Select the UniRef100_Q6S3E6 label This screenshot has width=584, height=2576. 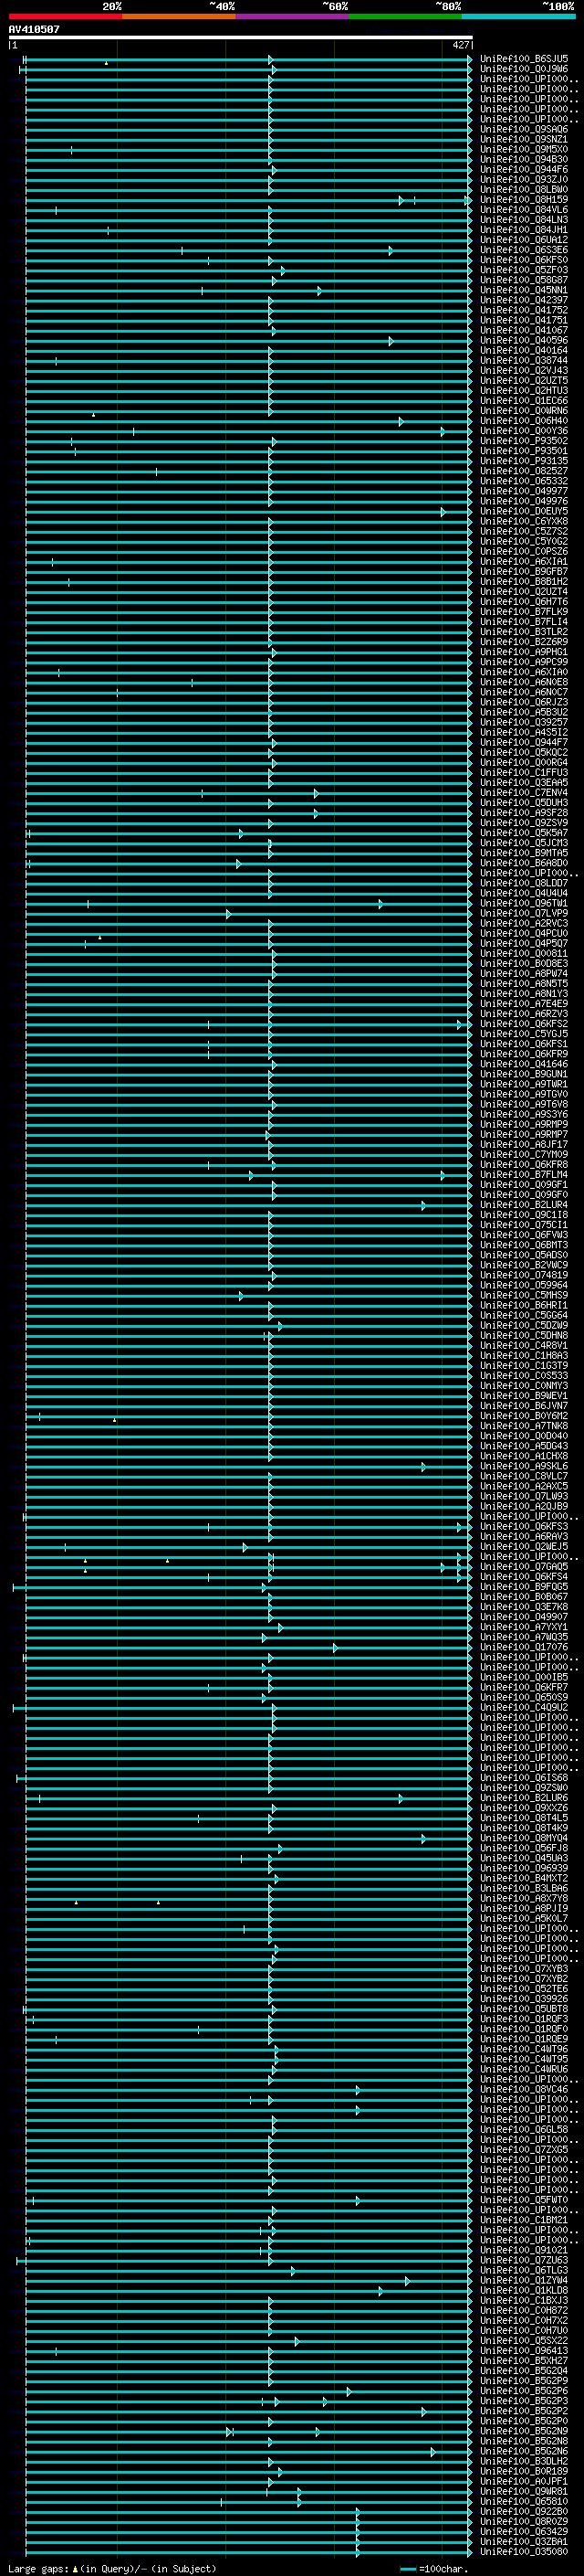click(x=524, y=250)
